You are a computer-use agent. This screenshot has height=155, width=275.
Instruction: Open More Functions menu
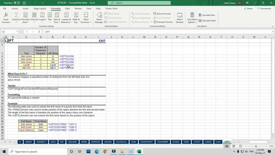(x=86, y=18)
